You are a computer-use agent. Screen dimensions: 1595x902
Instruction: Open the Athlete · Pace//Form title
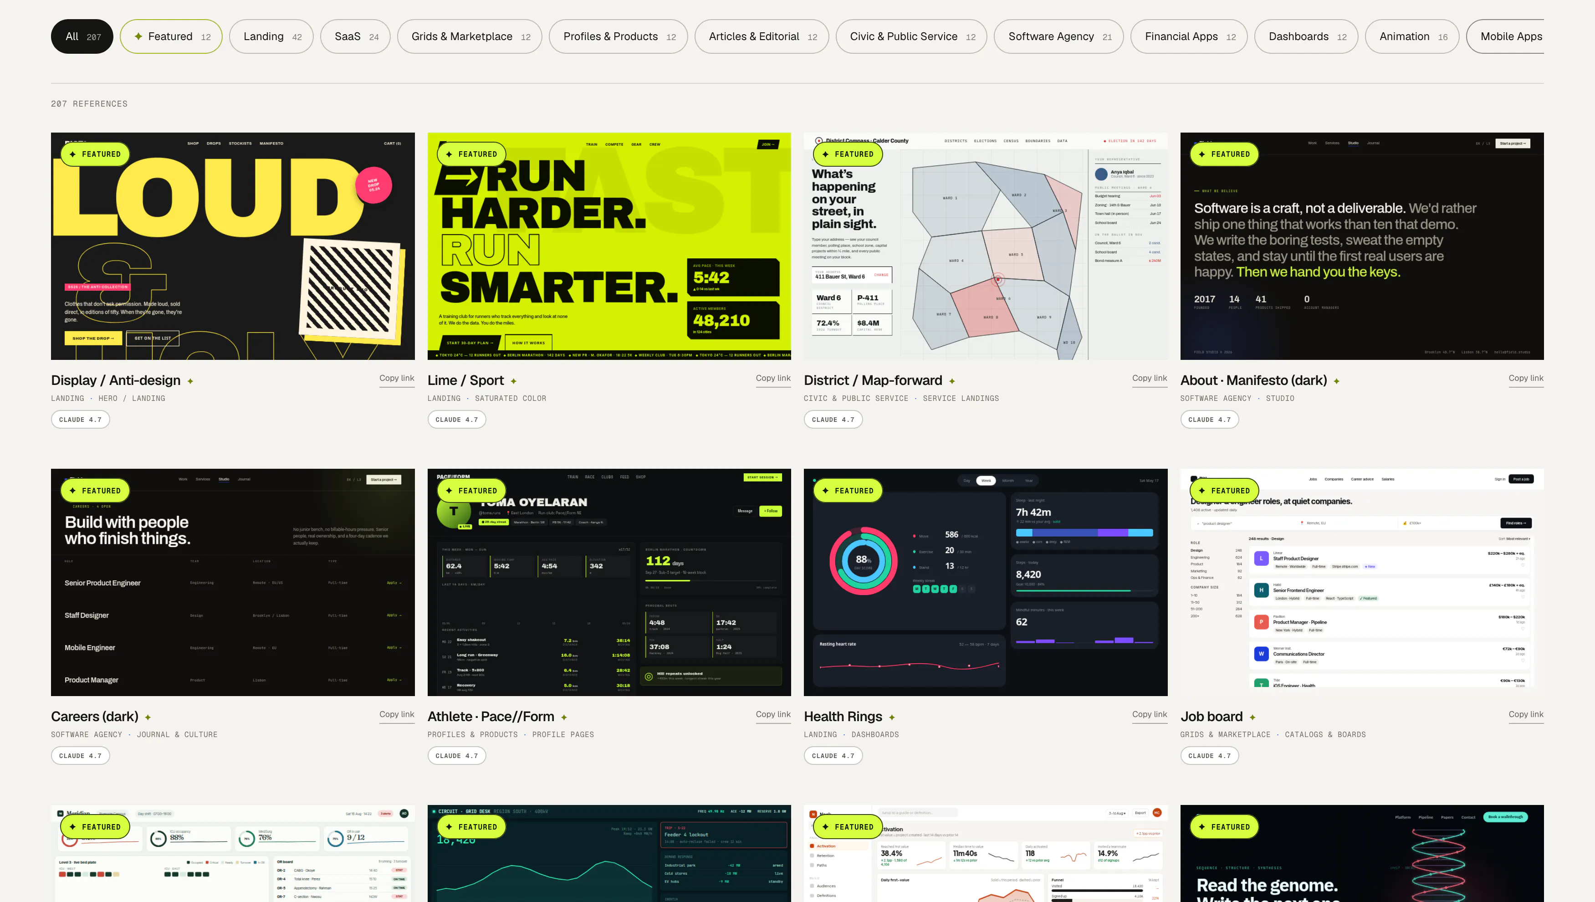(491, 717)
